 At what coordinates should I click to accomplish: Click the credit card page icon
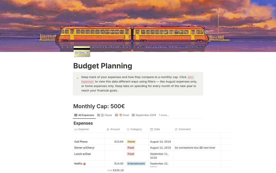[82, 52]
